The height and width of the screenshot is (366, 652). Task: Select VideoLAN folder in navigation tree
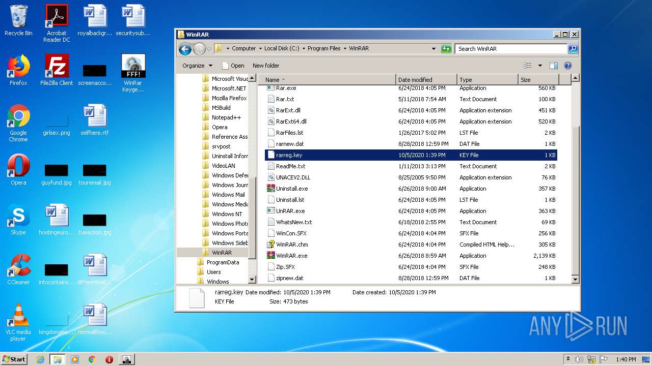pyautogui.click(x=223, y=166)
